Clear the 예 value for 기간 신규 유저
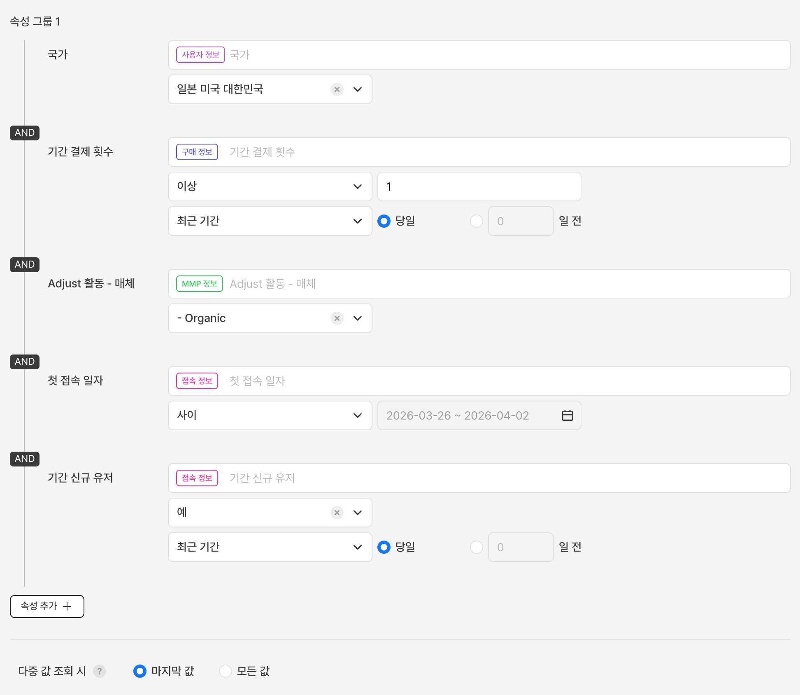 tap(337, 513)
